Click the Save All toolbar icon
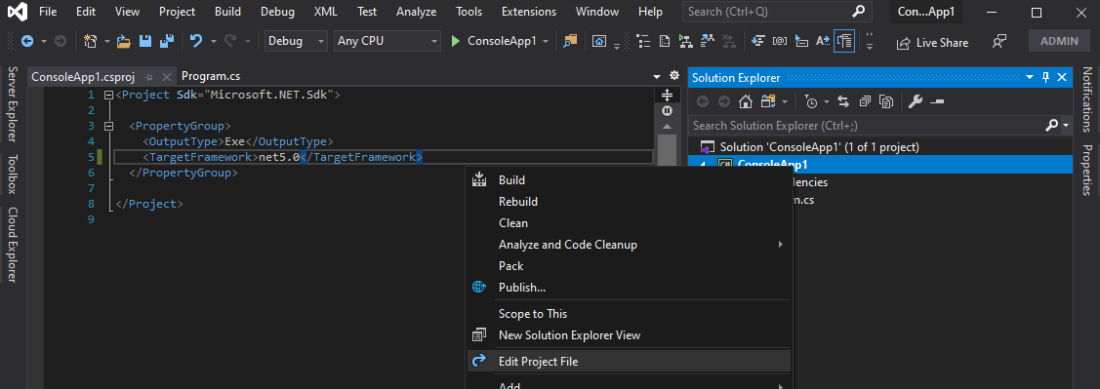The height and width of the screenshot is (389, 1100). [x=166, y=41]
